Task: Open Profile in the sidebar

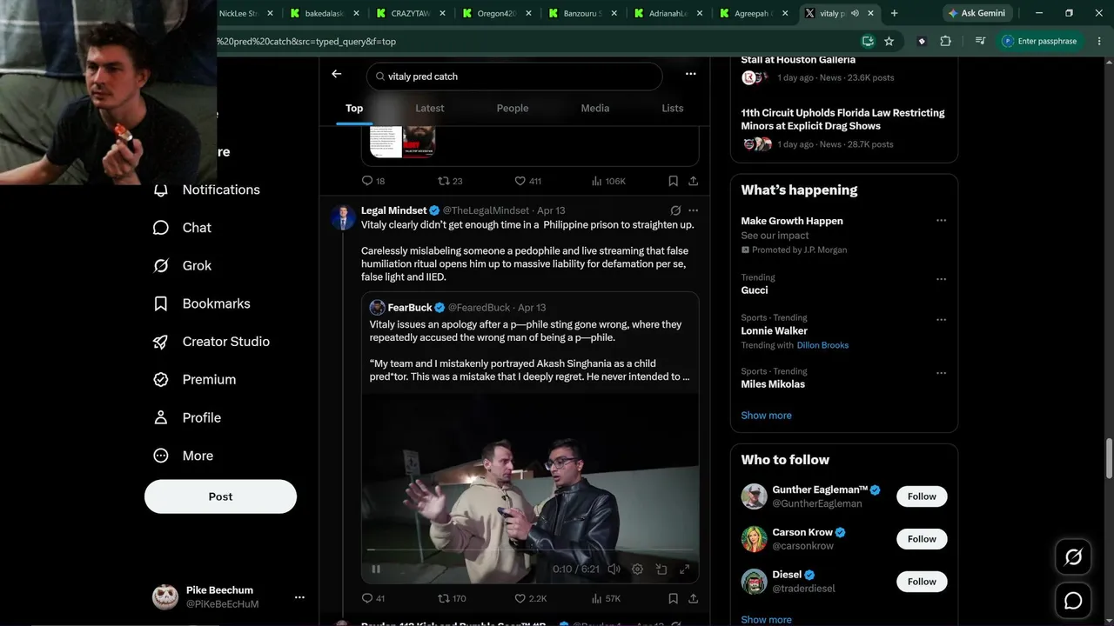Action: tap(187, 417)
